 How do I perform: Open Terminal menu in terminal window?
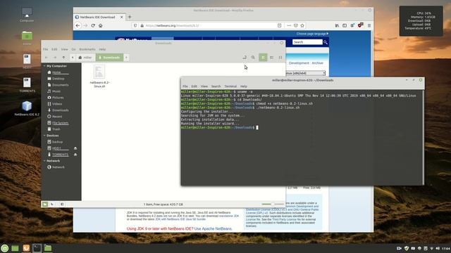point(230,86)
